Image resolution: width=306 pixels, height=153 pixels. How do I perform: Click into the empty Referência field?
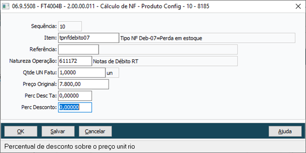78,49
